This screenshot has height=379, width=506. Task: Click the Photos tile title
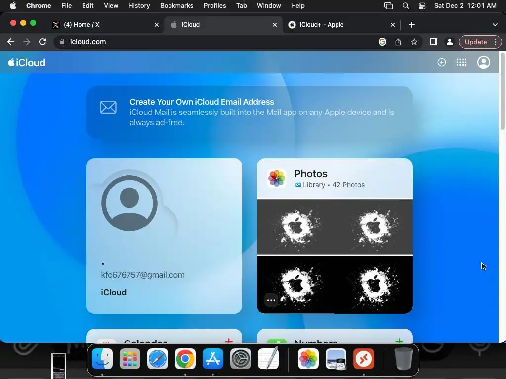click(311, 174)
